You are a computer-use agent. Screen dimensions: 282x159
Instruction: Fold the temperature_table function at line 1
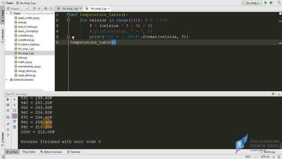68,15
